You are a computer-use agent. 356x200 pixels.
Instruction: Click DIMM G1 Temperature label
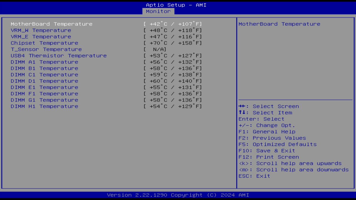click(x=44, y=100)
